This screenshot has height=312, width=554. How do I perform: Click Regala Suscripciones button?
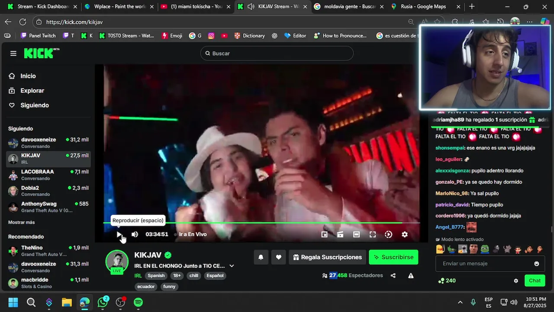tap(327, 257)
